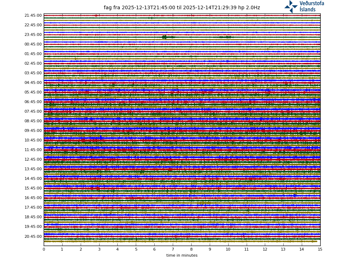Click the Veðurstofa Íslands logo emblem
364x273 pixels.
pyautogui.click(x=291, y=6)
